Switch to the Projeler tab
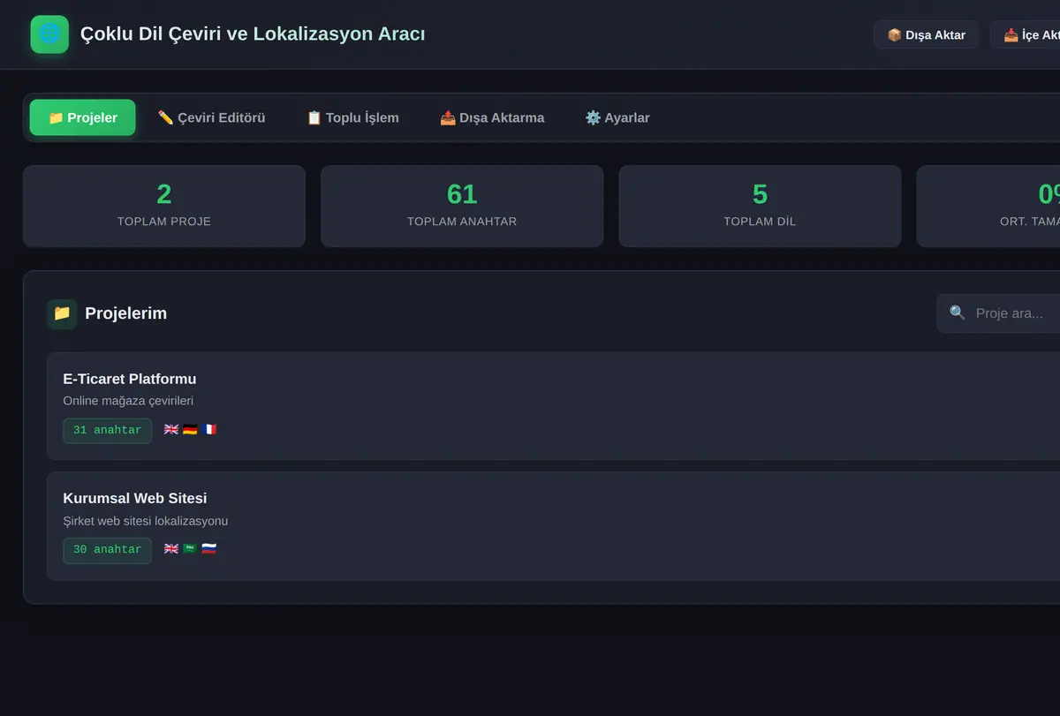 point(83,117)
